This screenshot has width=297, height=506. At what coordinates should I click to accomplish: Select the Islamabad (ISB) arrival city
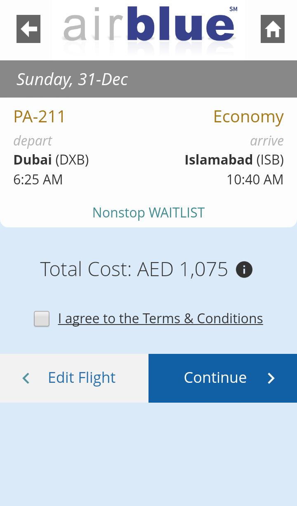point(234,160)
